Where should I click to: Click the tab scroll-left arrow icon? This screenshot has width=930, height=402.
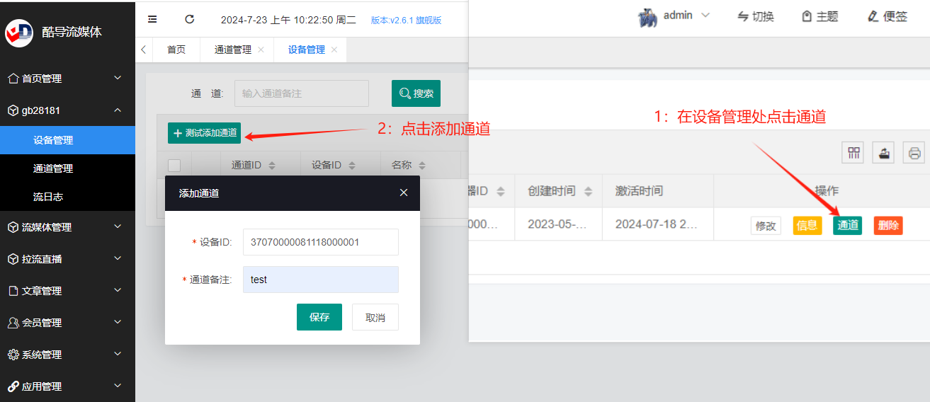[x=144, y=50]
